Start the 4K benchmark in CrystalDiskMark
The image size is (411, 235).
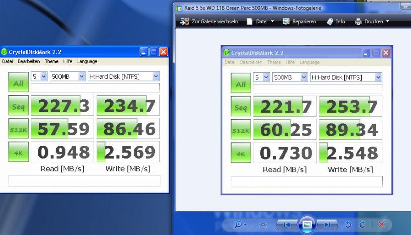click(x=18, y=152)
